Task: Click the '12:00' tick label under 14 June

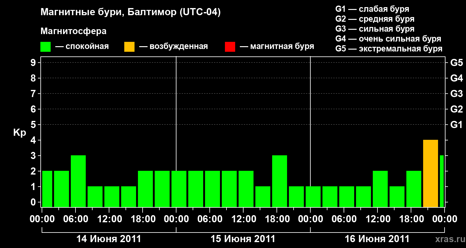Action: [109, 219]
